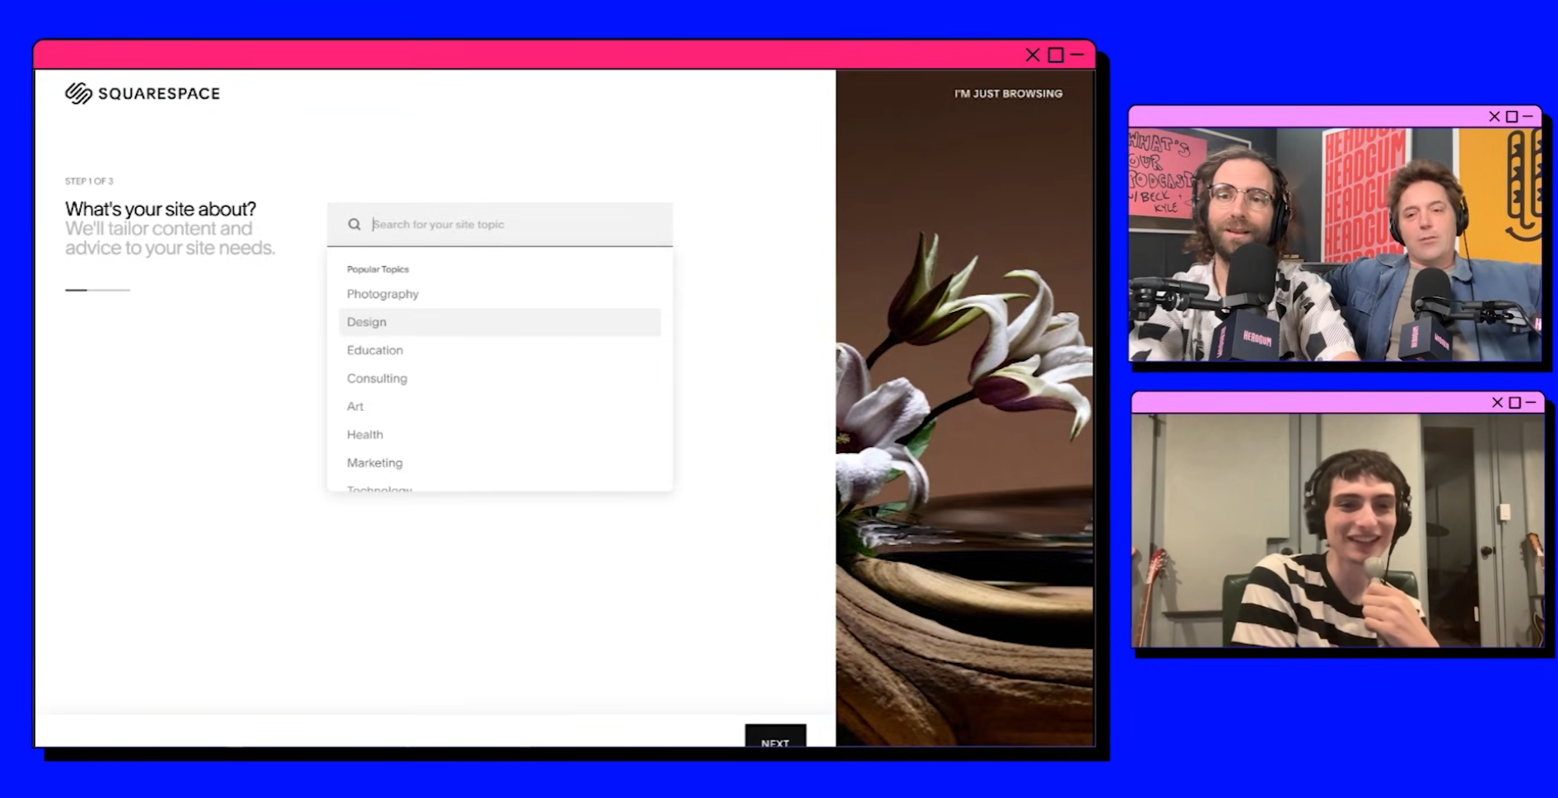Click the step progress bar
This screenshot has height=798, width=1558.
(98, 290)
